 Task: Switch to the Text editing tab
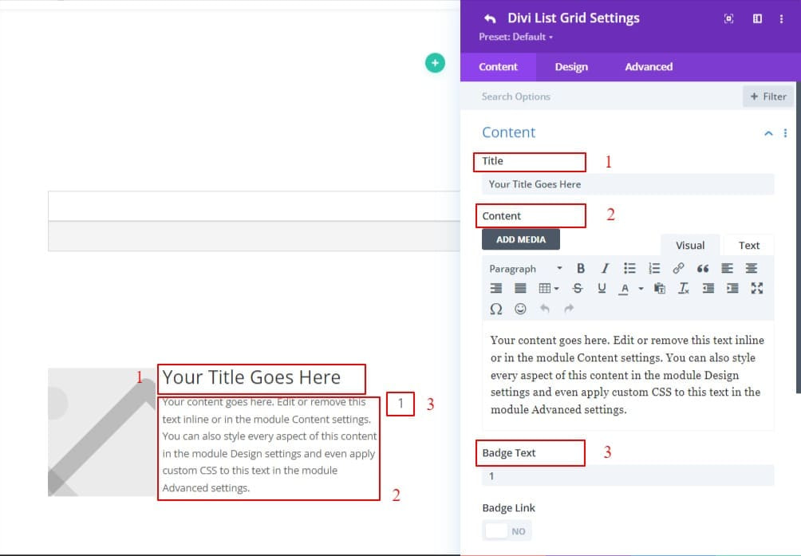coord(748,245)
